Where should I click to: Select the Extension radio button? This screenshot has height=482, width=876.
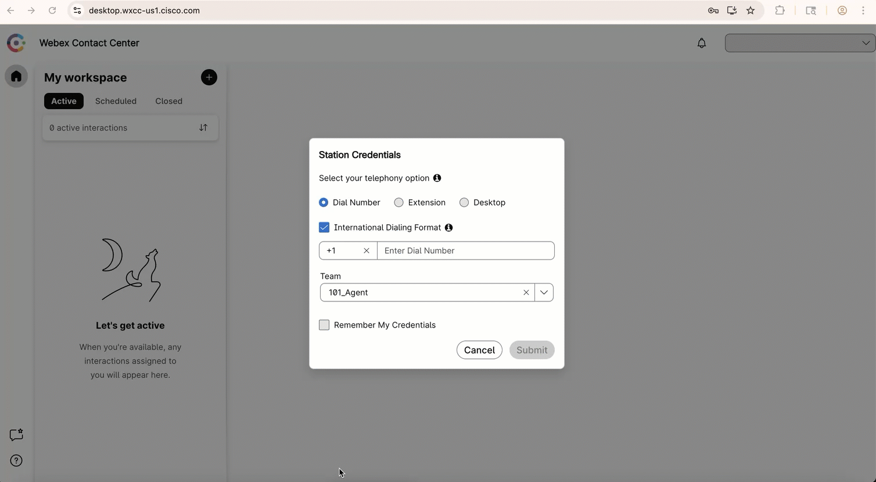399,203
